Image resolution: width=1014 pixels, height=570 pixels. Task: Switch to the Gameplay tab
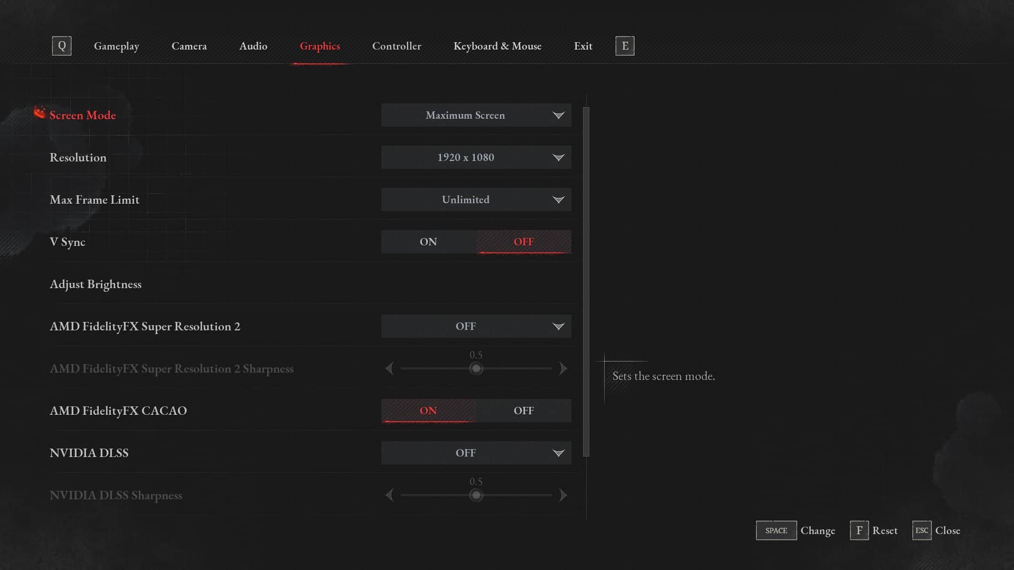click(117, 46)
